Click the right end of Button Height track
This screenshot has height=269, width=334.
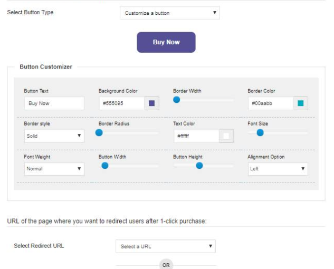point(232,166)
